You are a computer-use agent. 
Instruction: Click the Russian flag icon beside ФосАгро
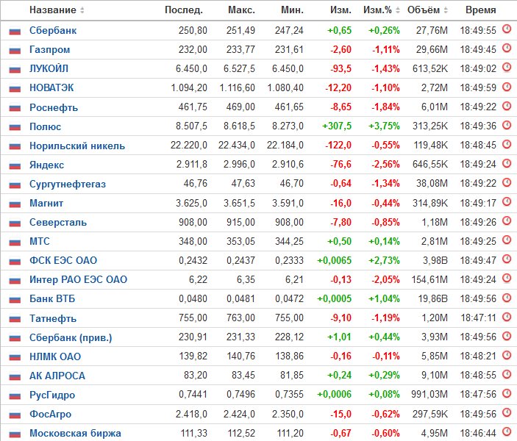point(15,415)
